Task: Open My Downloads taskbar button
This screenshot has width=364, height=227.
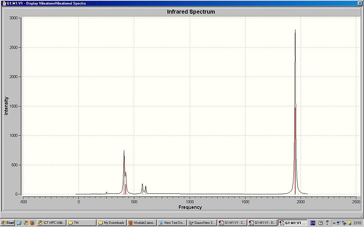Action: pyautogui.click(x=111, y=223)
